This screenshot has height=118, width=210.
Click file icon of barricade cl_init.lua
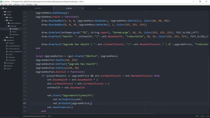coord(10,29)
